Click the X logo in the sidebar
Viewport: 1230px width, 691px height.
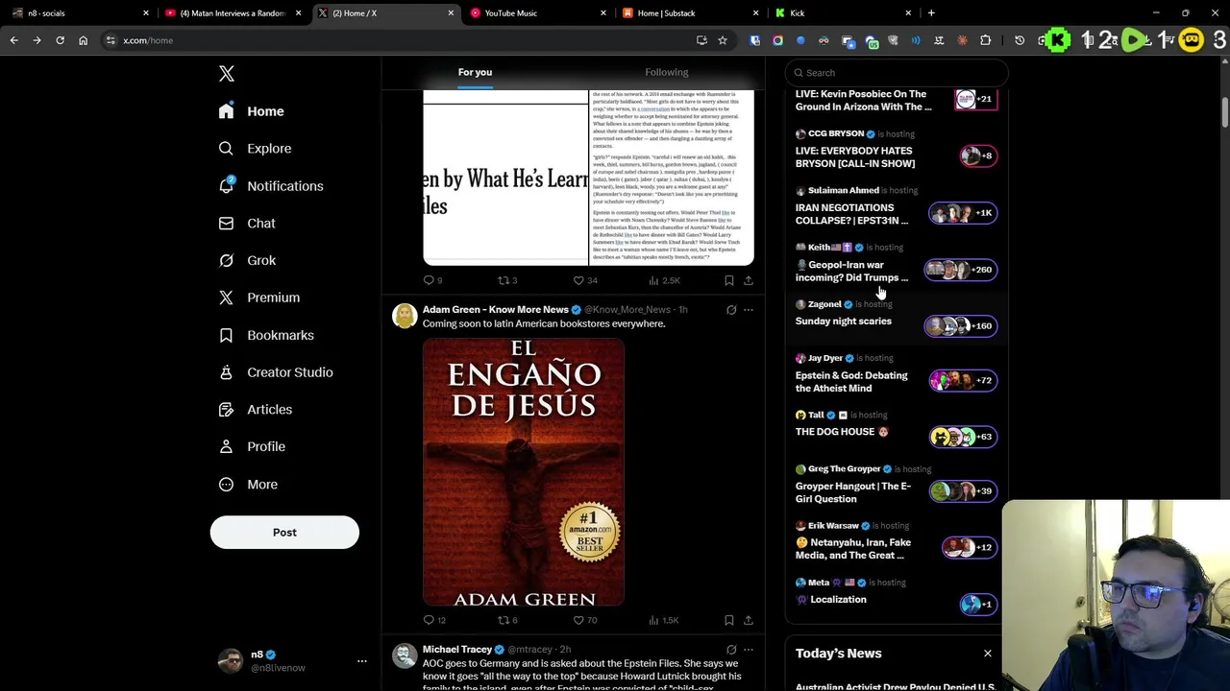(226, 74)
